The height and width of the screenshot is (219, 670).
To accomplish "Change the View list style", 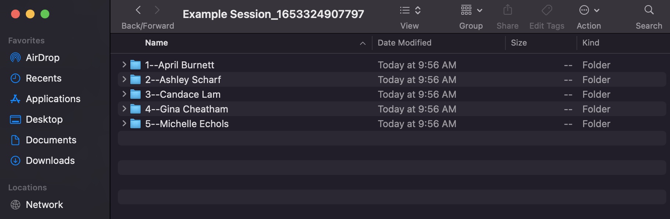I will (410, 10).
